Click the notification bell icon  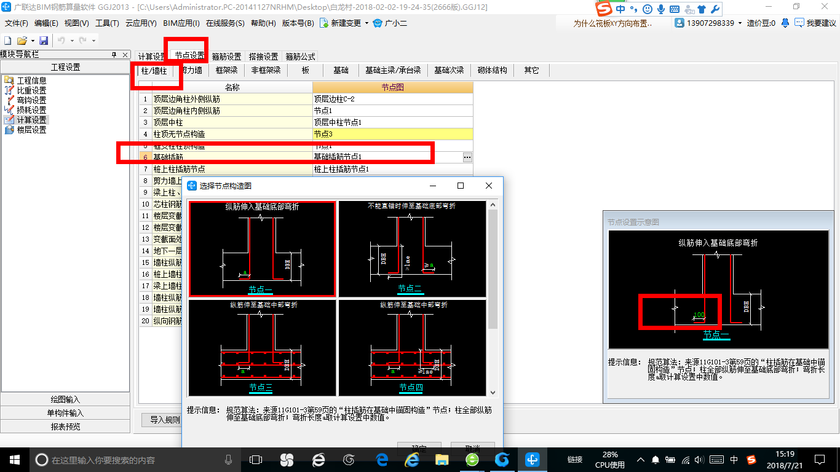[785, 23]
